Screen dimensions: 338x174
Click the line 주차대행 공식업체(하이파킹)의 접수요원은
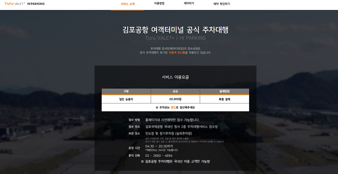tap(175, 48)
